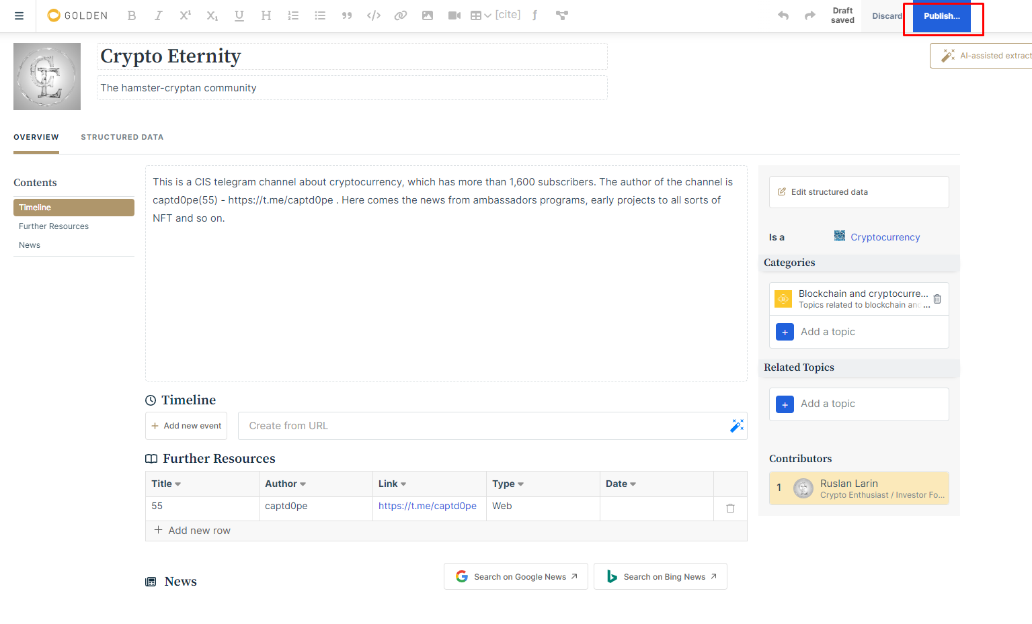
Task: Click the Crypto Eternity logo thumbnail
Action: pos(47,77)
